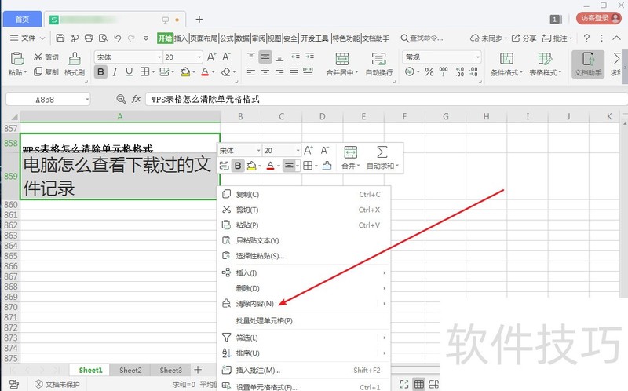The height and width of the screenshot is (391, 628).
Task: Open a new document tab with plus
Action: 199,19
